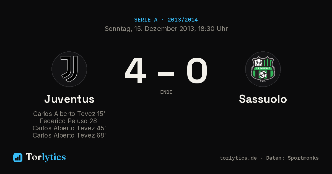Click the Daten: Sportmonks credit text

[292, 158]
